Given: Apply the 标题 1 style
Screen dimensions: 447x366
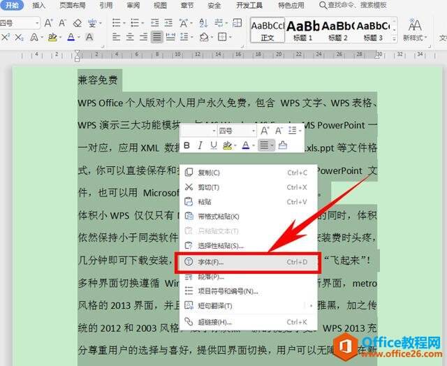Looking at the screenshot, I should 302,29.
